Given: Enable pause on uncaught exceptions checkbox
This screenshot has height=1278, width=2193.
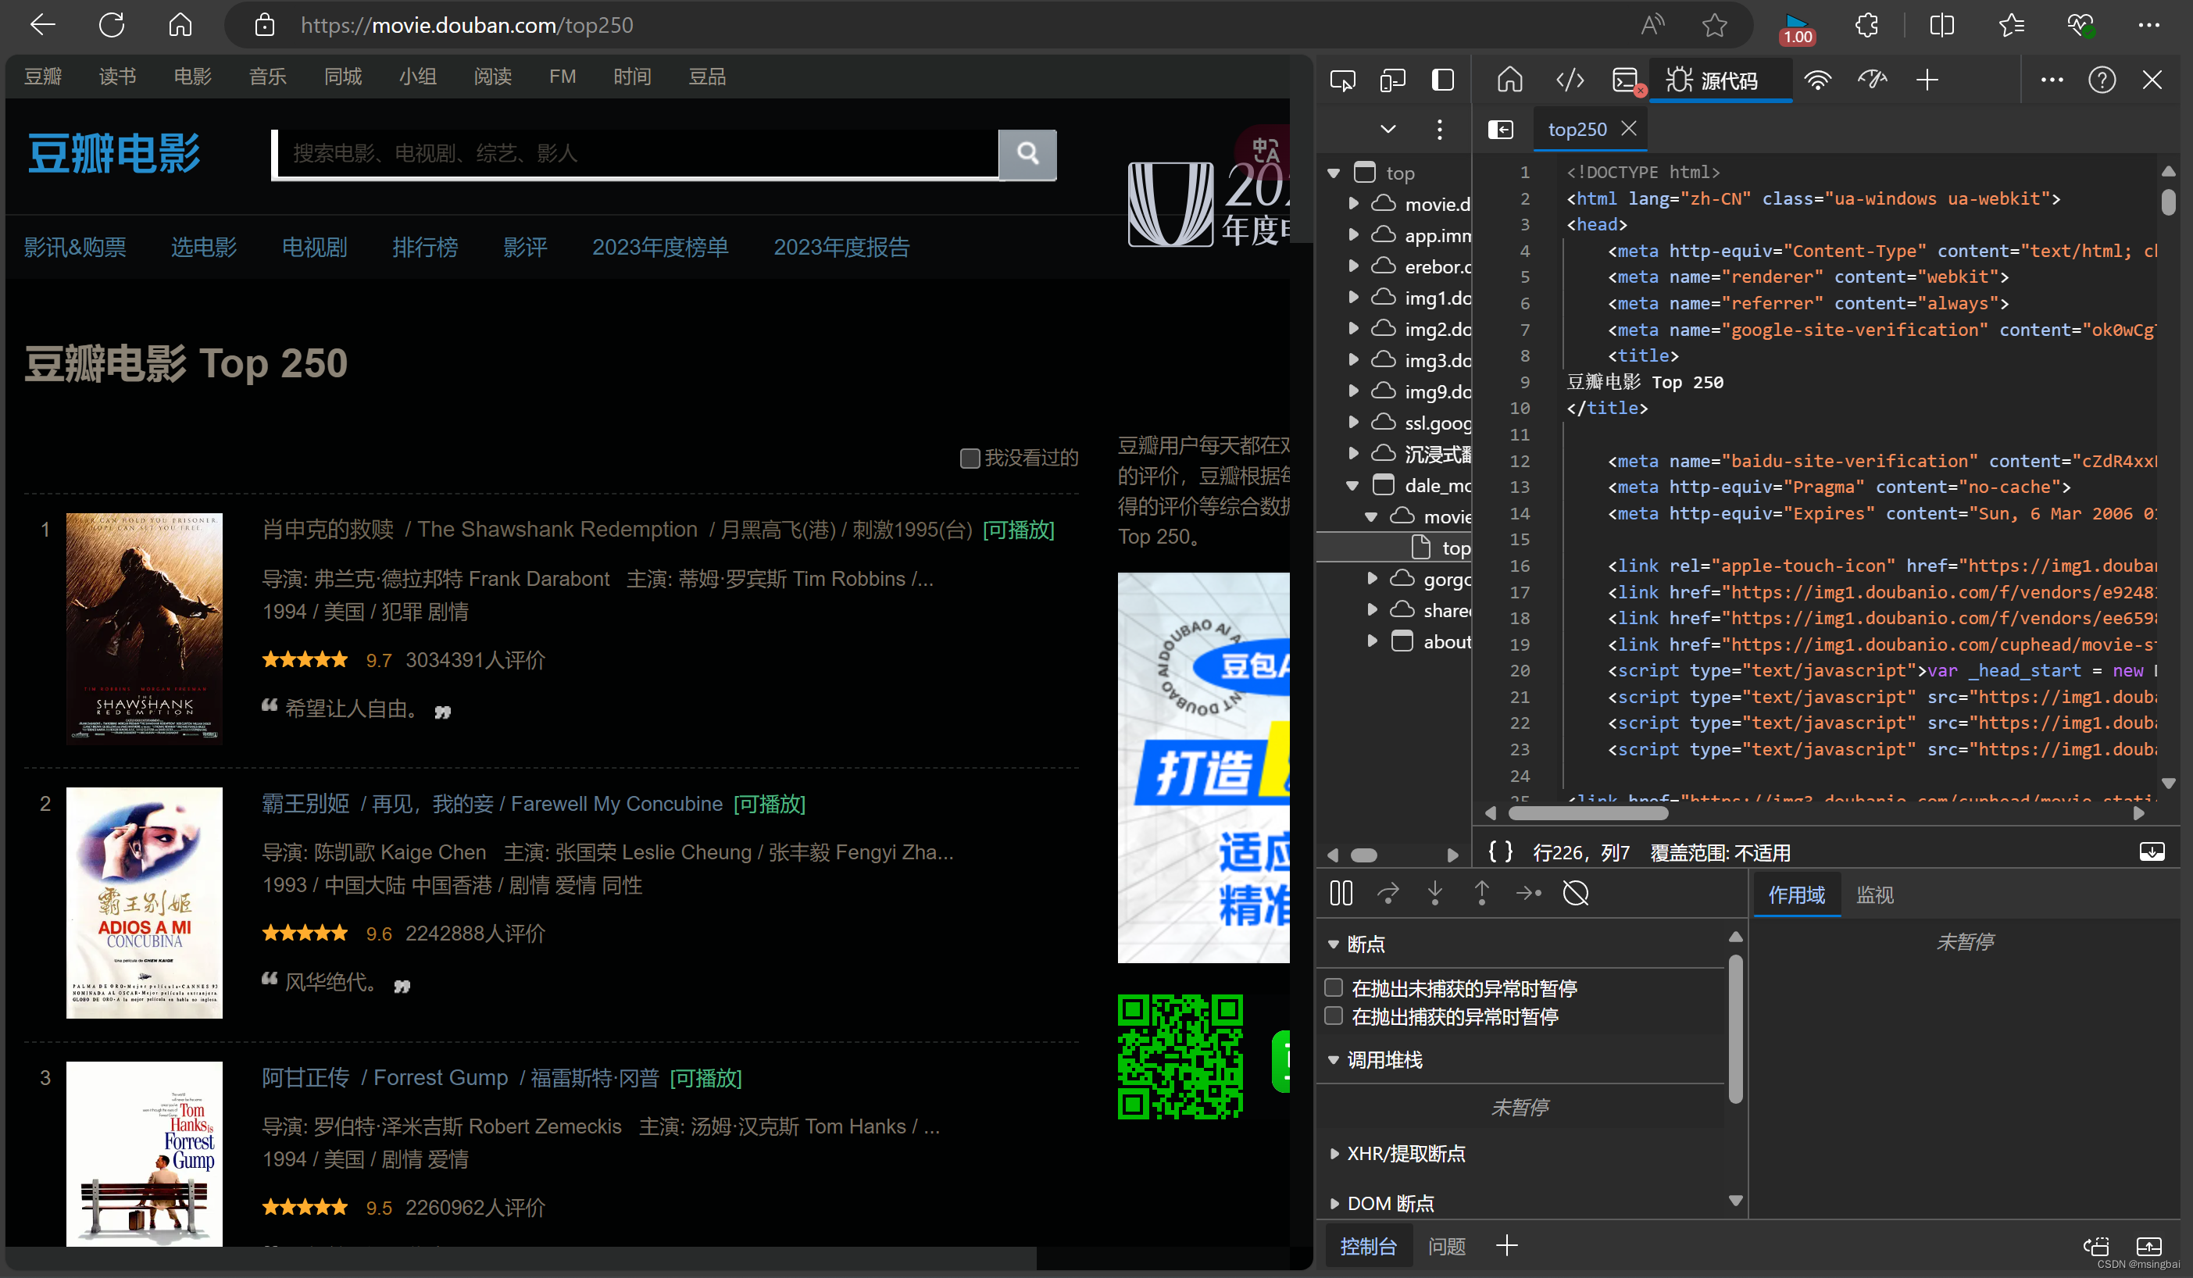Looking at the screenshot, I should 1333,987.
